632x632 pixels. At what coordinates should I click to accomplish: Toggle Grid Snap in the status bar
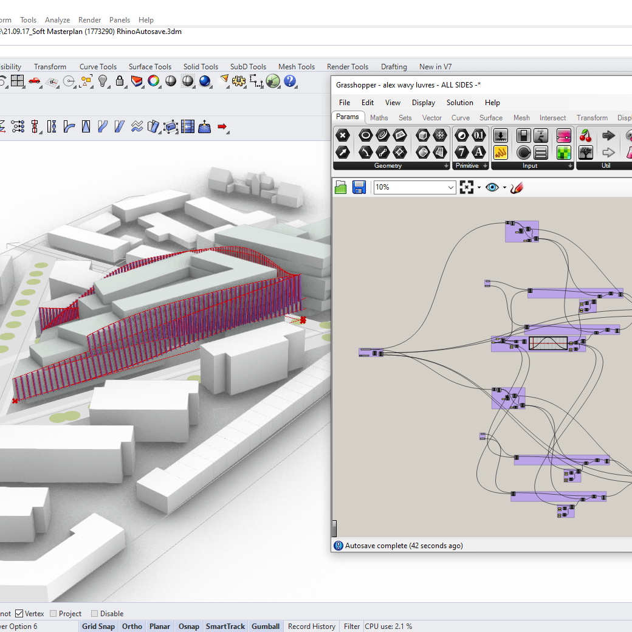98,627
